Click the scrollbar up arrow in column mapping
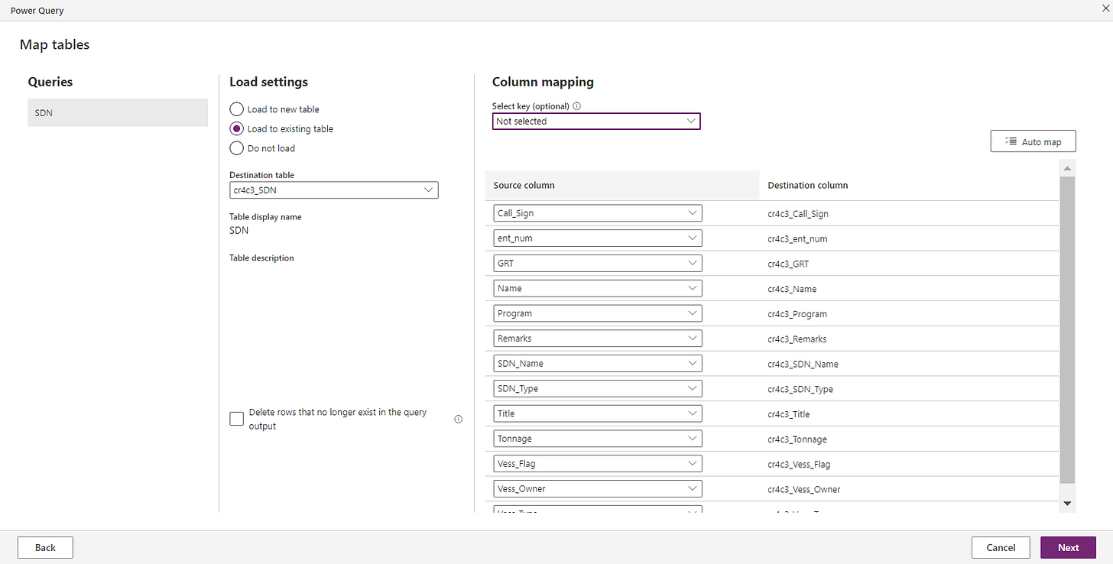 pyautogui.click(x=1067, y=167)
